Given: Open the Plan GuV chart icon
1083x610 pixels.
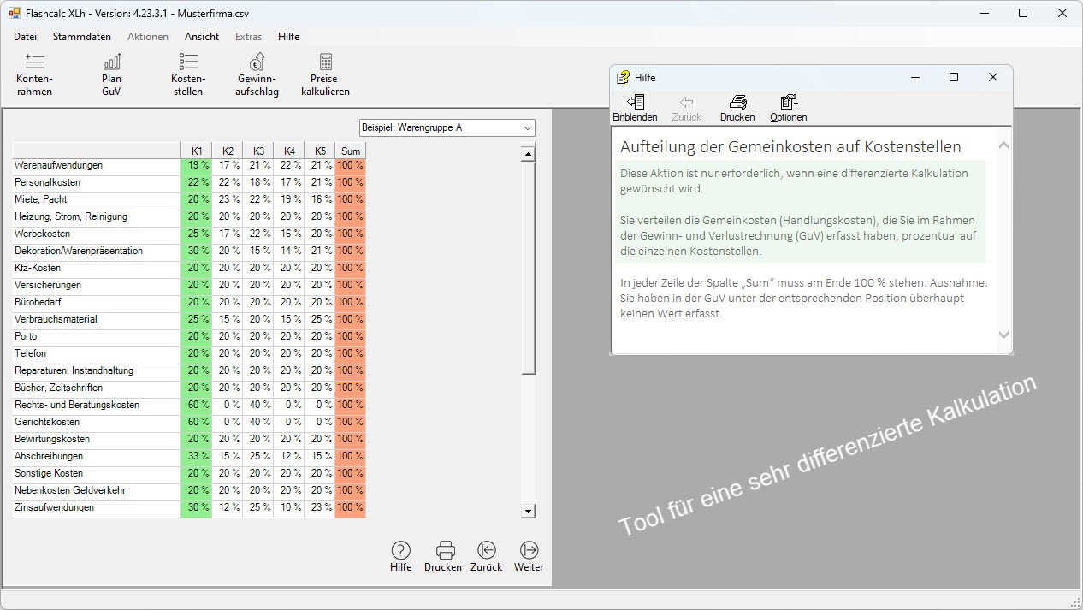Looking at the screenshot, I should (111, 62).
